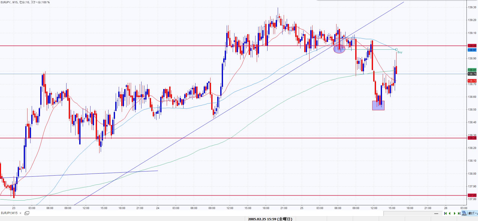Jump to the latest bar of the chart
Image resolution: width=478 pixels, height=221 pixels.
(x=459, y=213)
